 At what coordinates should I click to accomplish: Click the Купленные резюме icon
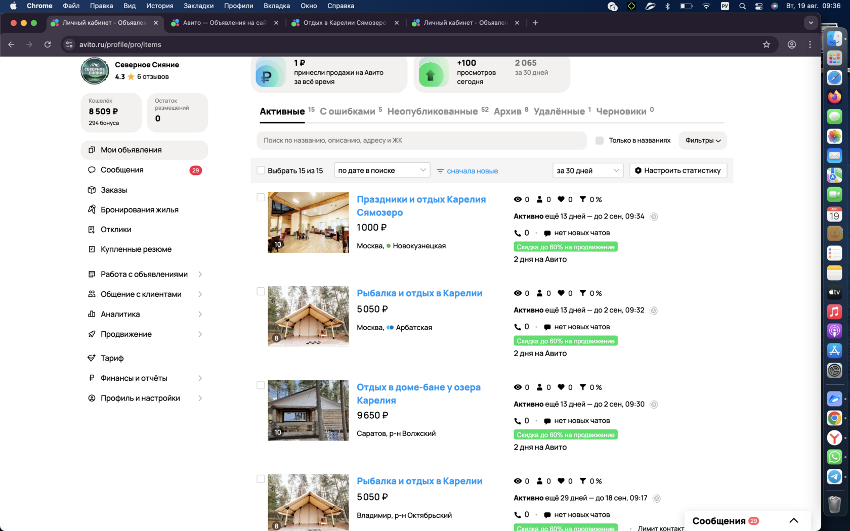coord(92,249)
